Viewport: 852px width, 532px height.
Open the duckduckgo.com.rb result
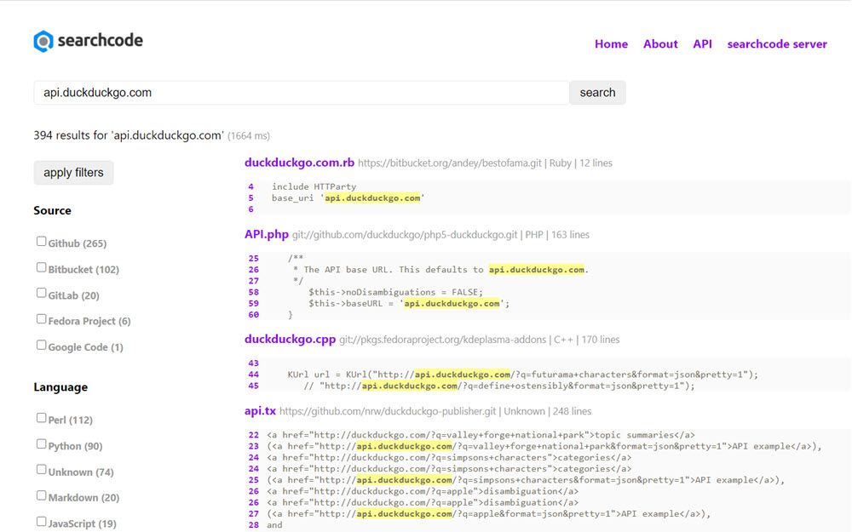tap(299, 163)
